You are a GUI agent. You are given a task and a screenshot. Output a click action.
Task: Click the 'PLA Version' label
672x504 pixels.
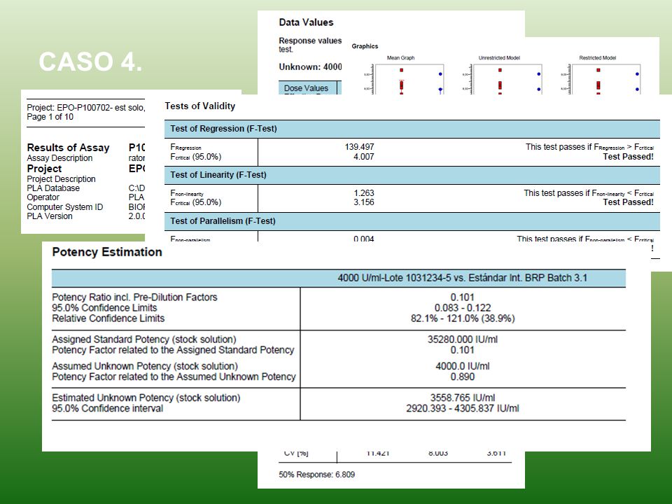click(50, 216)
